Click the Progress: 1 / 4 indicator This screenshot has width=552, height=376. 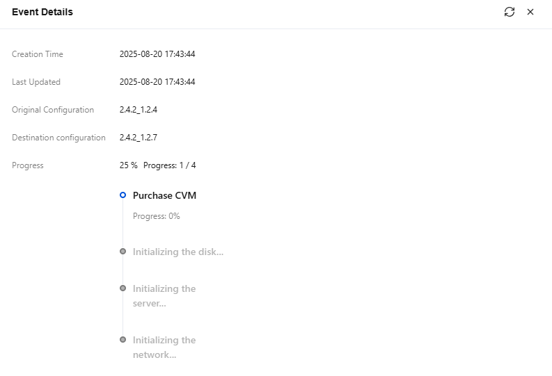point(169,165)
